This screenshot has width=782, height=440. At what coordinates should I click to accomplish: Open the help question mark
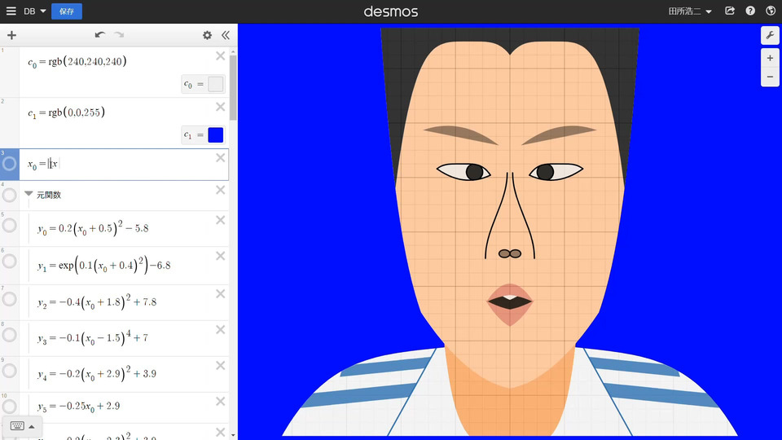(750, 11)
